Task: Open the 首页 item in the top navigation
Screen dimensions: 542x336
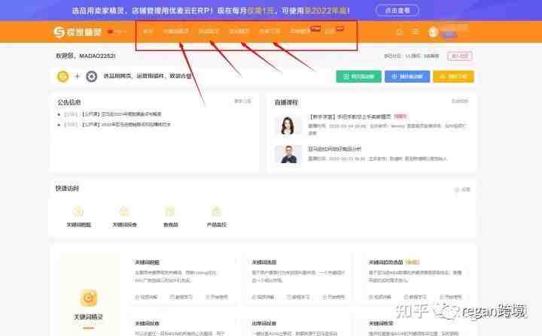Action: click(x=148, y=32)
